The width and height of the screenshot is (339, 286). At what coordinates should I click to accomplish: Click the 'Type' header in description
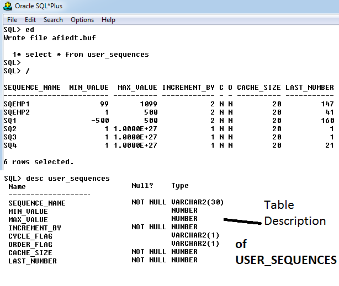(180, 186)
